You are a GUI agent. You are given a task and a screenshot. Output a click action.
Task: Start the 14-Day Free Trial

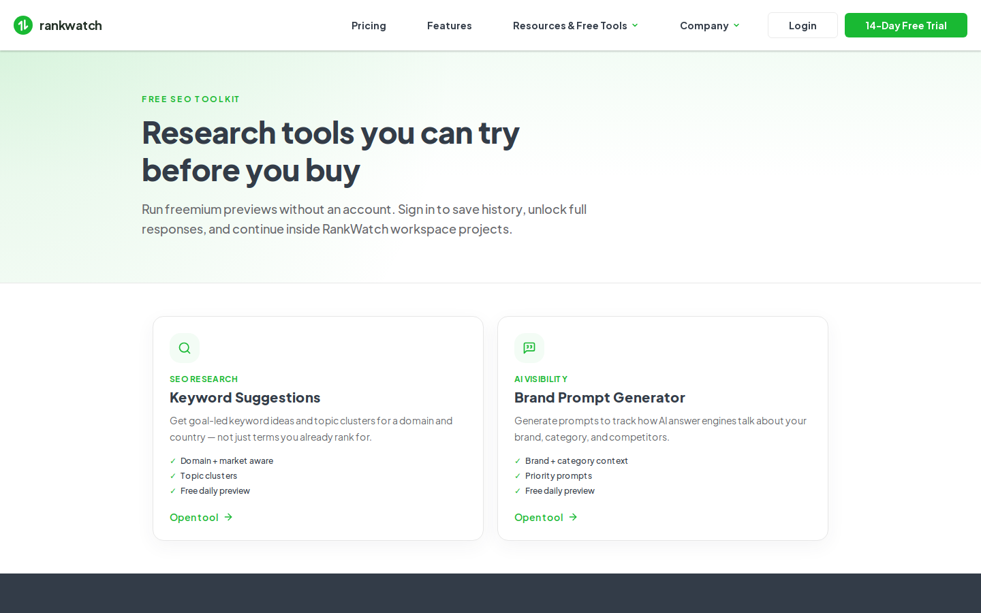[x=906, y=25]
